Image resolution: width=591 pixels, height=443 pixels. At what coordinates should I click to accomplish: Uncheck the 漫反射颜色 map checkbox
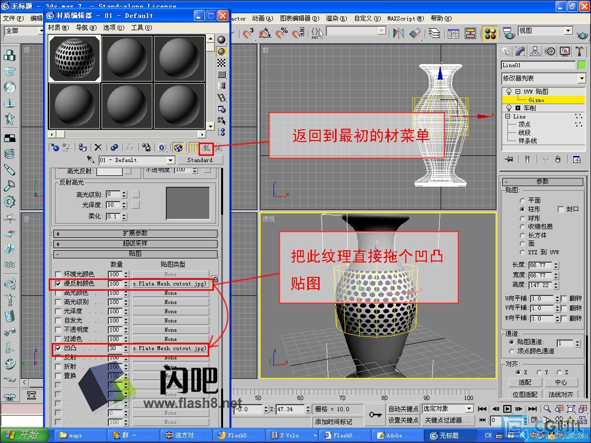click(x=58, y=284)
